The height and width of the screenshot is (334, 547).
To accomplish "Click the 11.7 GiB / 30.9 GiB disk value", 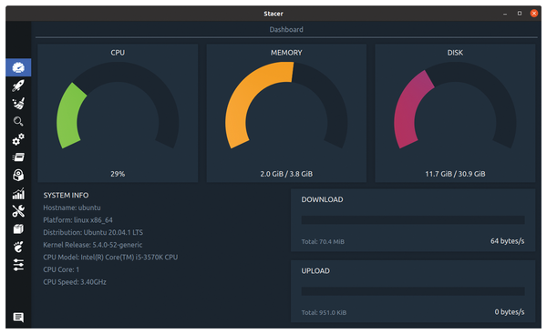I will pyautogui.click(x=455, y=174).
